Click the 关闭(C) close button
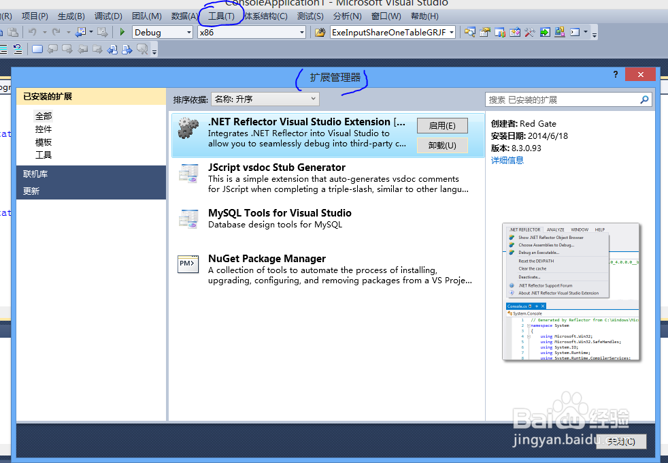The image size is (668, 463). coord(621,441)
